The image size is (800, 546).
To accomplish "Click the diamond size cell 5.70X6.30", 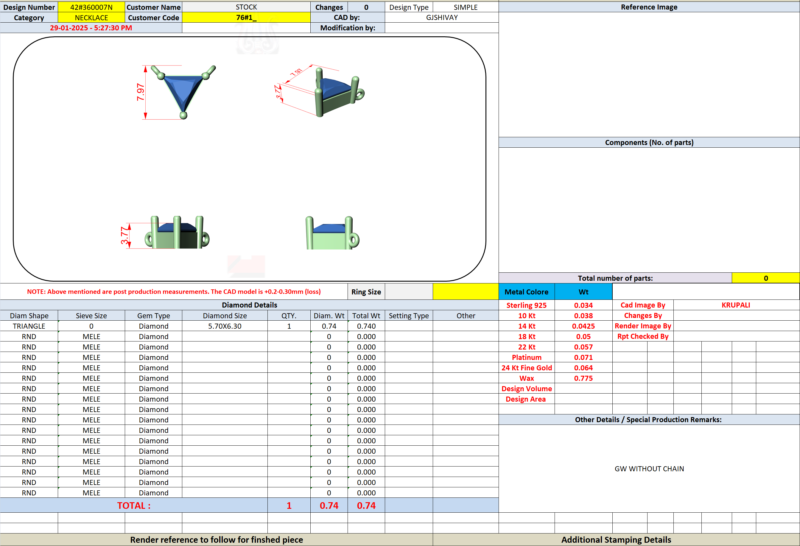I will click(225, 326).
